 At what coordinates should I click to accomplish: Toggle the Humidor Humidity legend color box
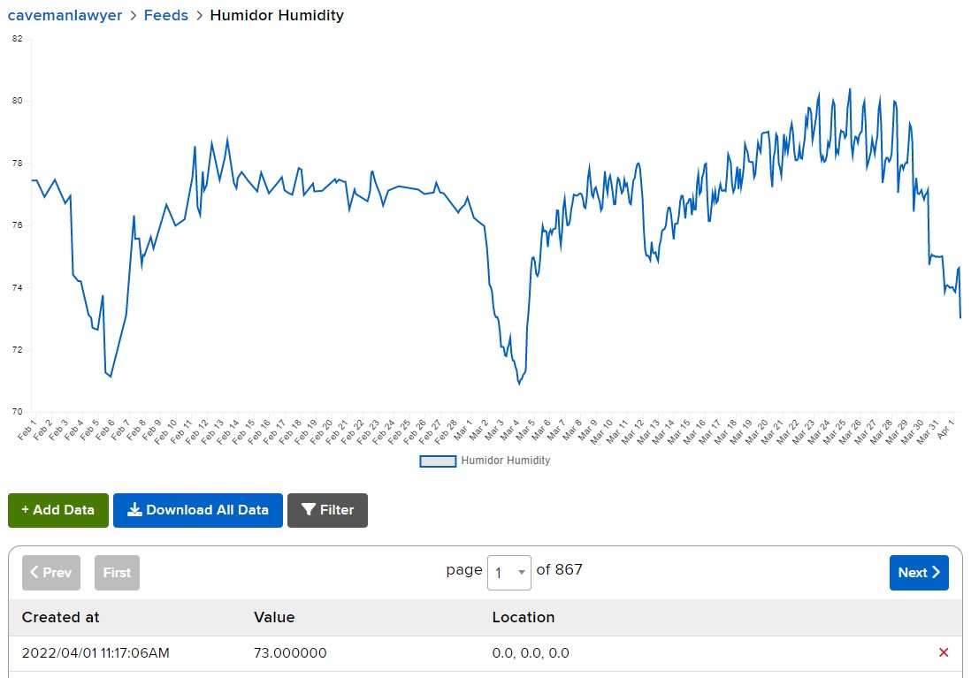pyautogui.click(x=438, y=461)
